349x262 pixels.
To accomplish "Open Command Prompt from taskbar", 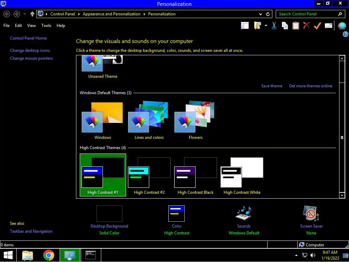I will pos(91,255).
